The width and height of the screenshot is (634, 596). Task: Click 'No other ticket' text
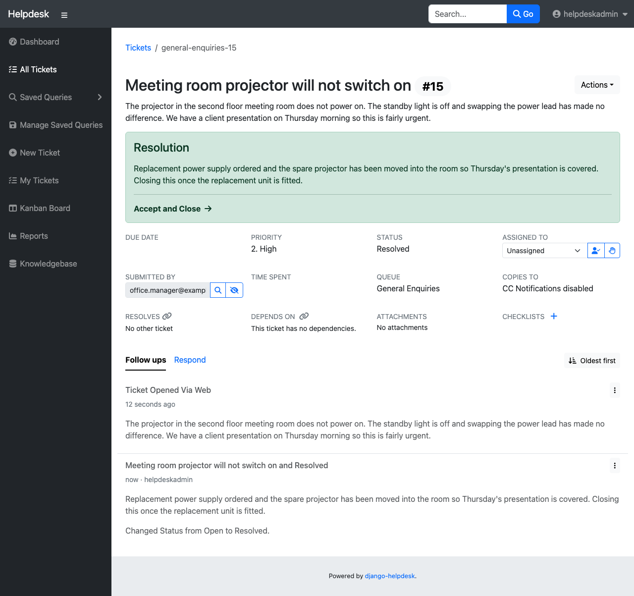click(x=149, y=328)
